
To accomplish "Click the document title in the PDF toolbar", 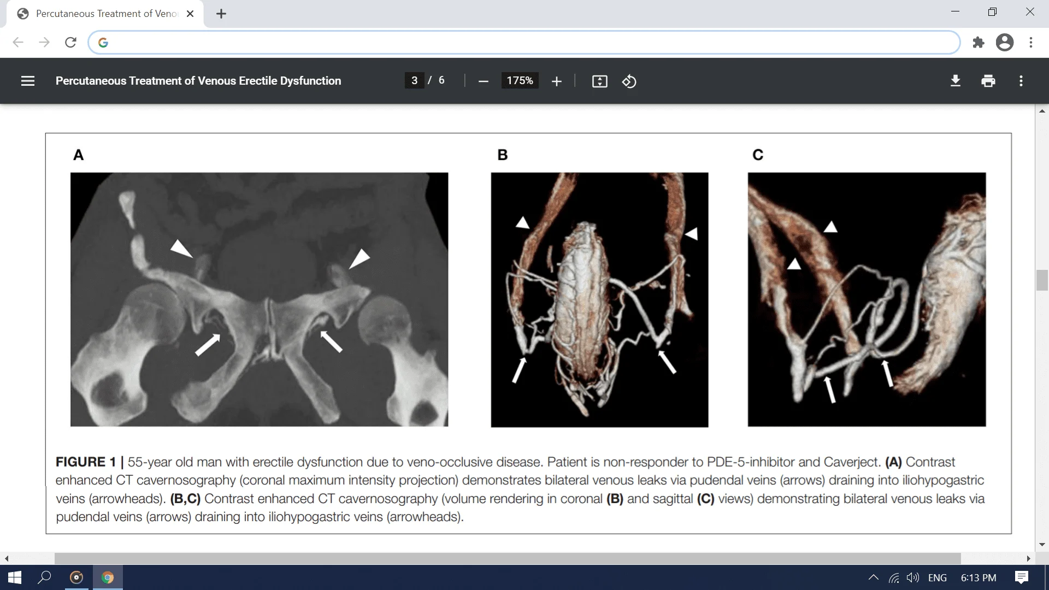I will coord(198,81).
